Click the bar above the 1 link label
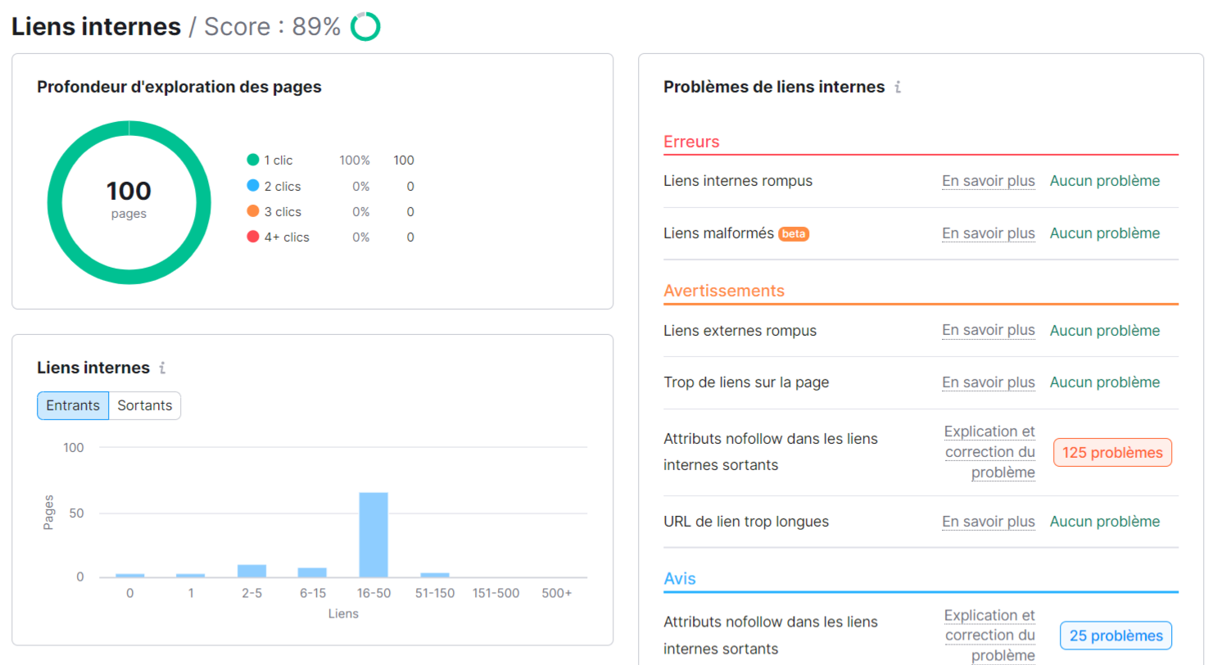Image resolution: width=1222 pixels, height=665 pixels. pos(191,575)
